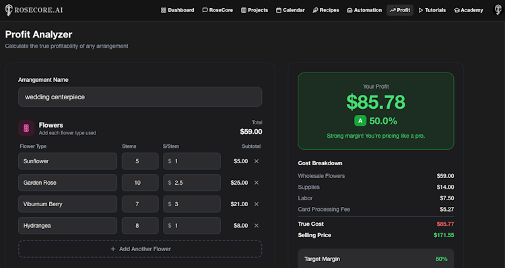Remove the Viburnum Berry row
505x268 pixels.
[x=257, y=204]
